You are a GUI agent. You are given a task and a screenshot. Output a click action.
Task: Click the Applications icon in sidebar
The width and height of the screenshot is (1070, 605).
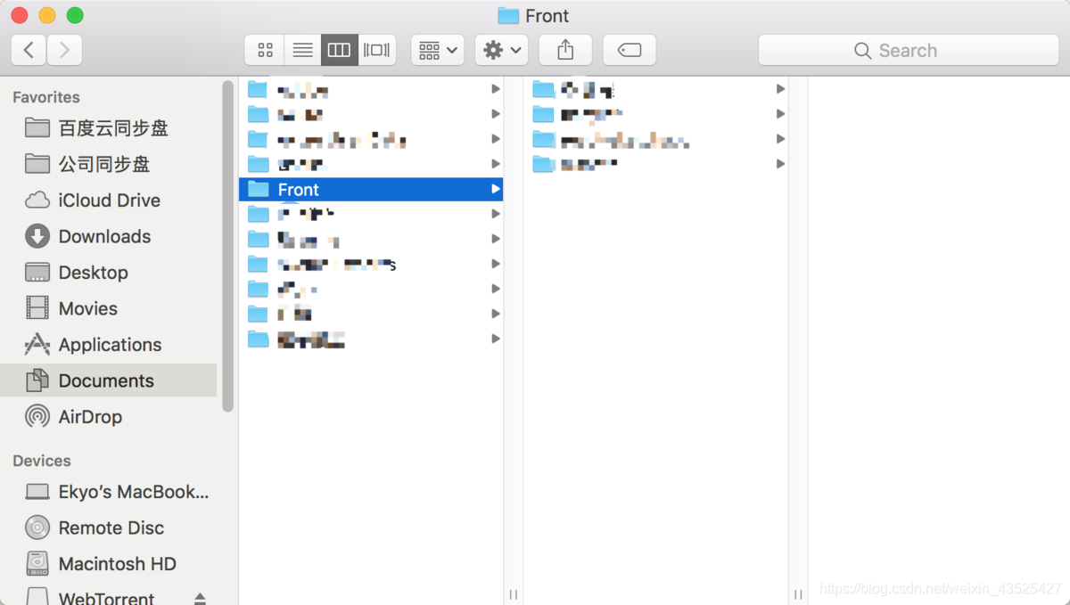pyautogui.click(x=37, y=344)
